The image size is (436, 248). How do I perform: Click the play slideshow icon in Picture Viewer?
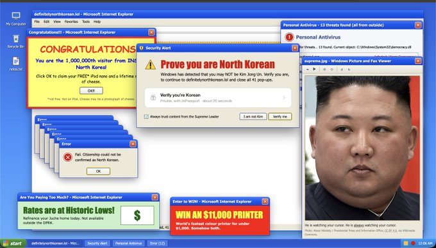(314, 69)
